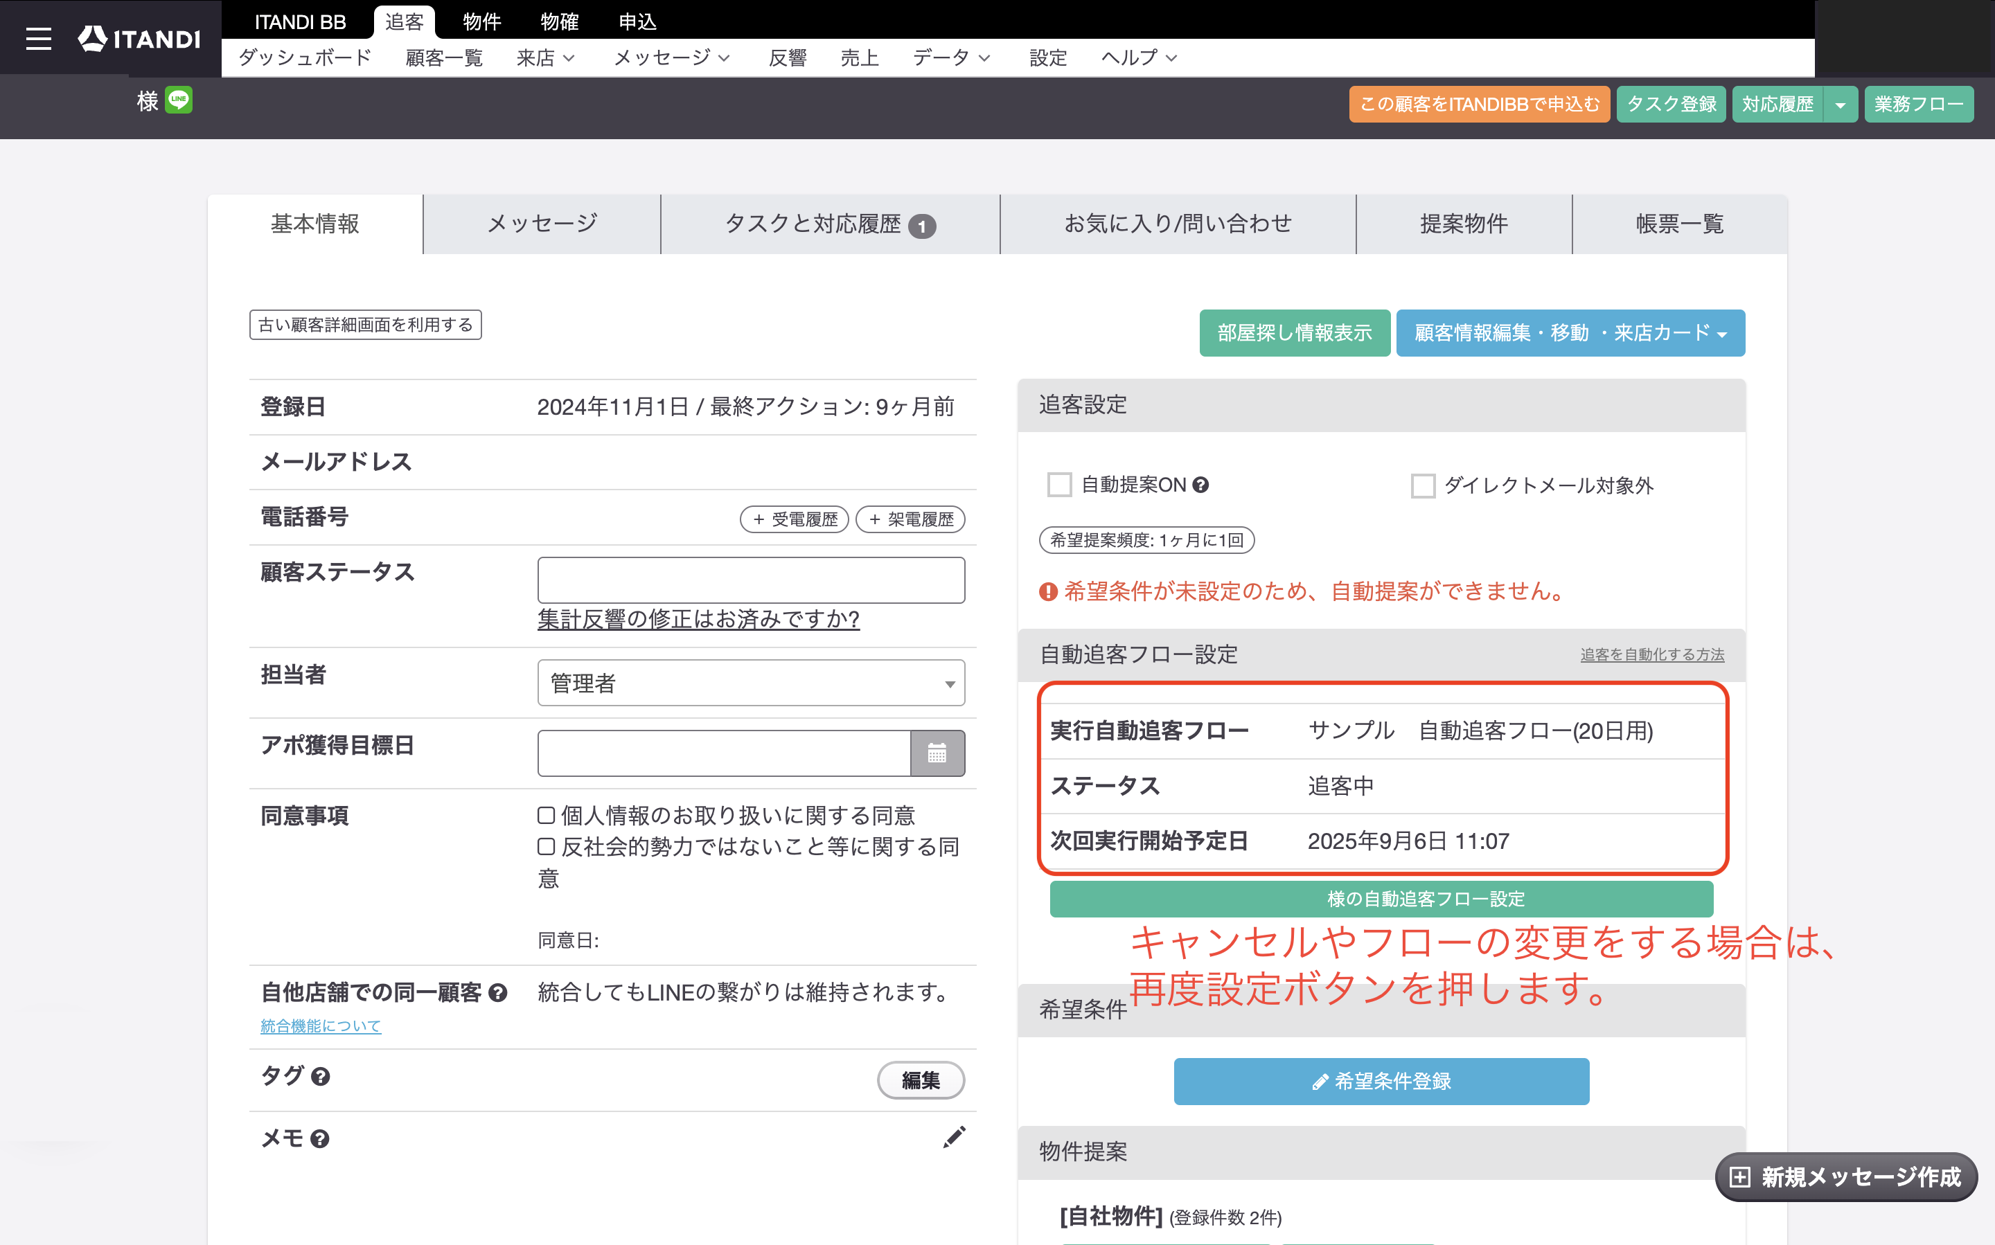1995x1245 pixels.
Task: Click the アポ獲得目標日 date field
Action: 724,753
